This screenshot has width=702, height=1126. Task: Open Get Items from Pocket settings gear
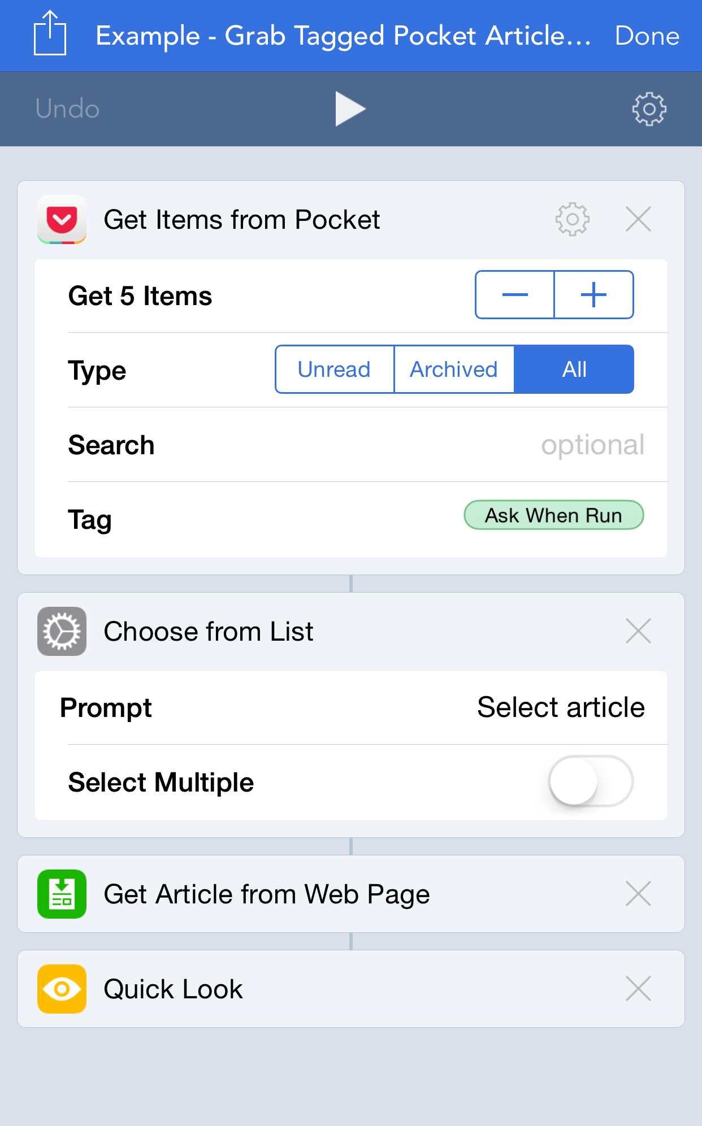click(573, 220)
